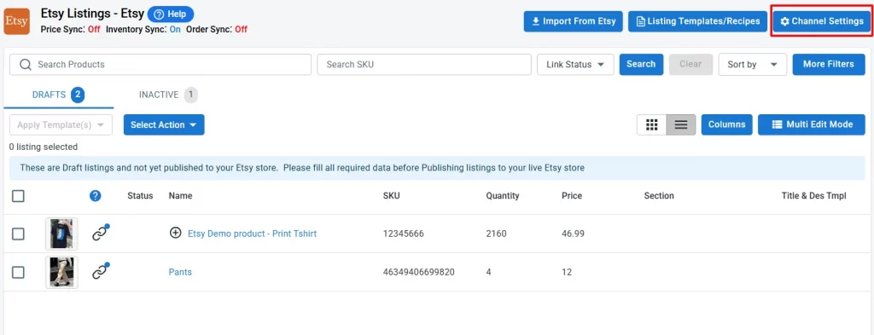The height and width of the screenshot is (335, 874).
Task: Click the SKU column header
Action: click(x=391, y=196)
